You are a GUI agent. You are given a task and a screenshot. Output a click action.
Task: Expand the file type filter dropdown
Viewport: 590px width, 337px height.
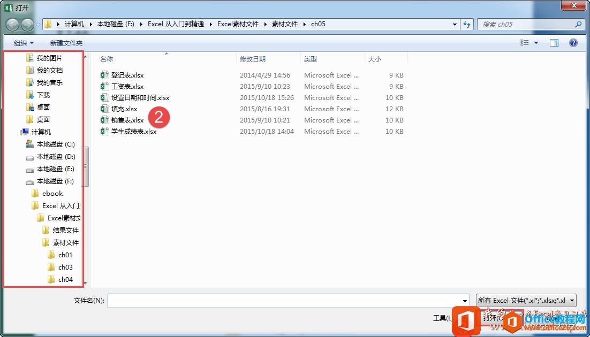pyautogui.click(x=572, y=301)
